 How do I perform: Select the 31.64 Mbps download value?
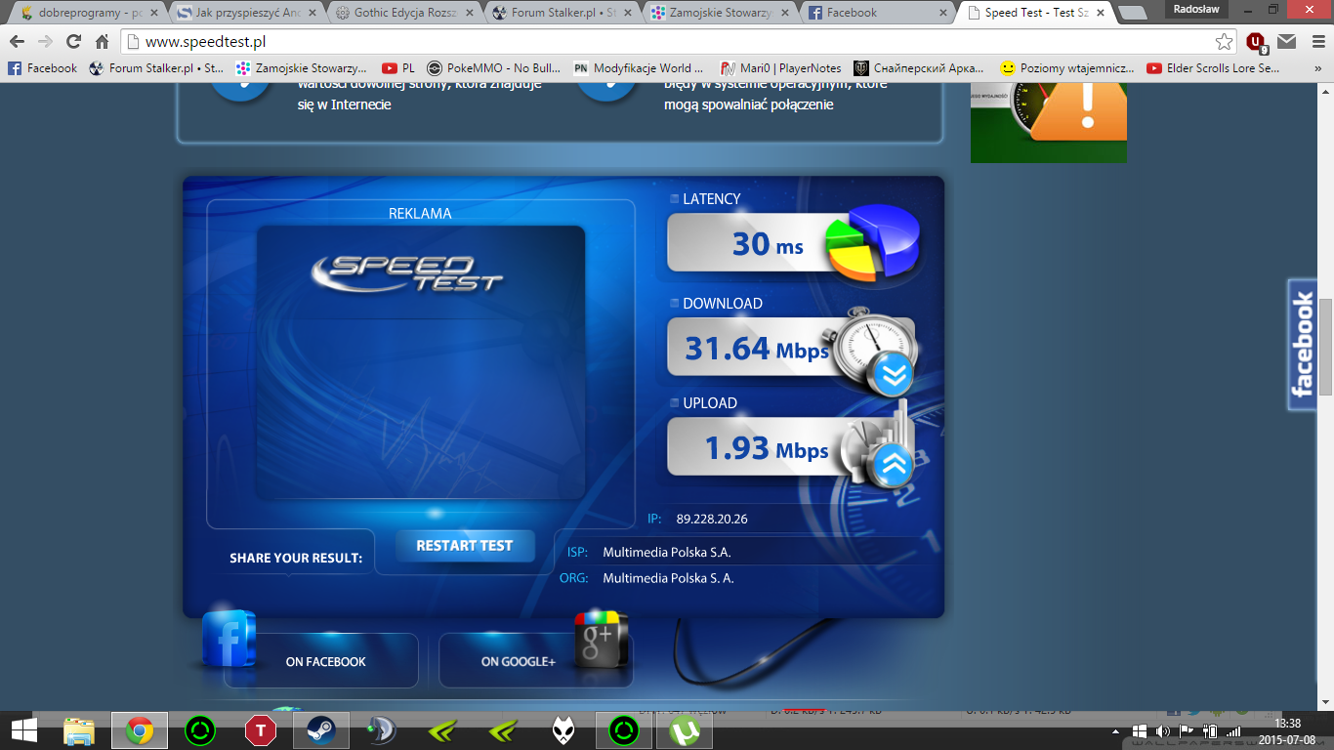(x=757, y=348)
